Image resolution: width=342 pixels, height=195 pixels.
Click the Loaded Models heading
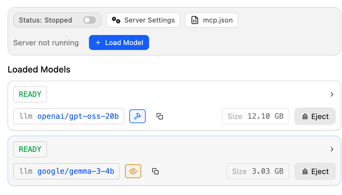(39, 69)
